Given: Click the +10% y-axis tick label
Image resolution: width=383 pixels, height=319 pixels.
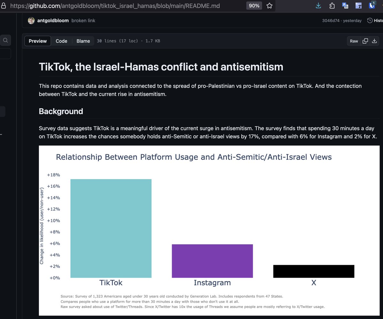Looking at the screenshot, I should [54, 221].
